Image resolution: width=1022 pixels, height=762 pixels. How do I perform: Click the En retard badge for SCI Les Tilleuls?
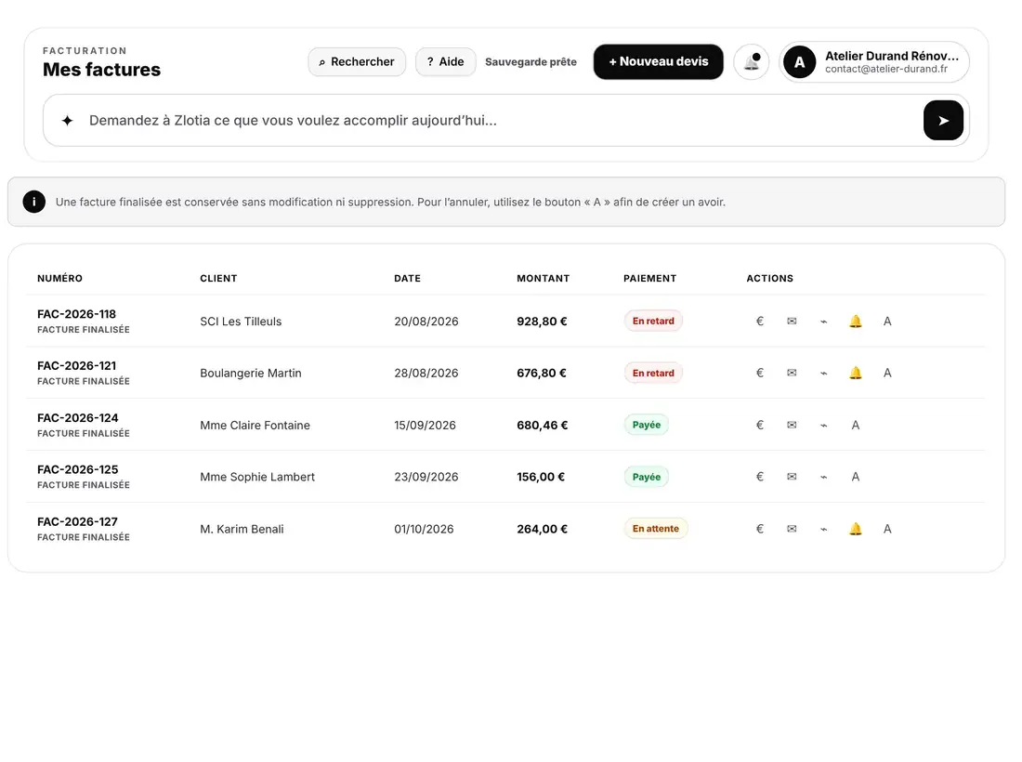tap(653, 321)
